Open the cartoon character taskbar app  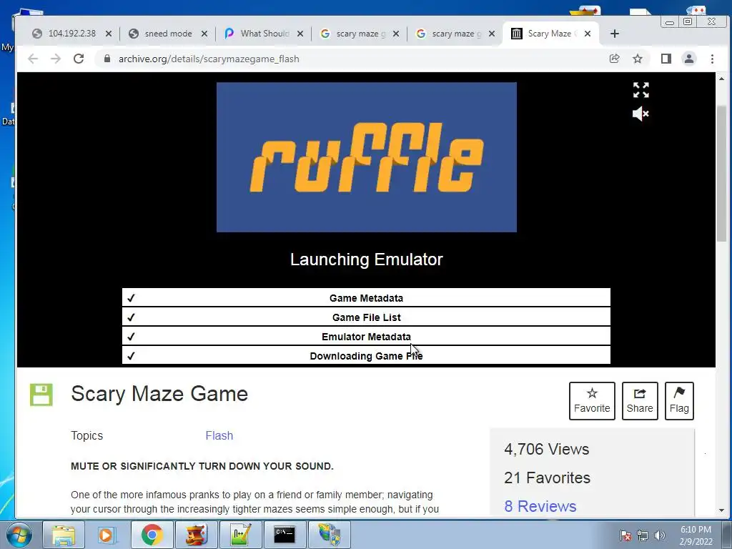pyautogui.click(x=196, y=535)
